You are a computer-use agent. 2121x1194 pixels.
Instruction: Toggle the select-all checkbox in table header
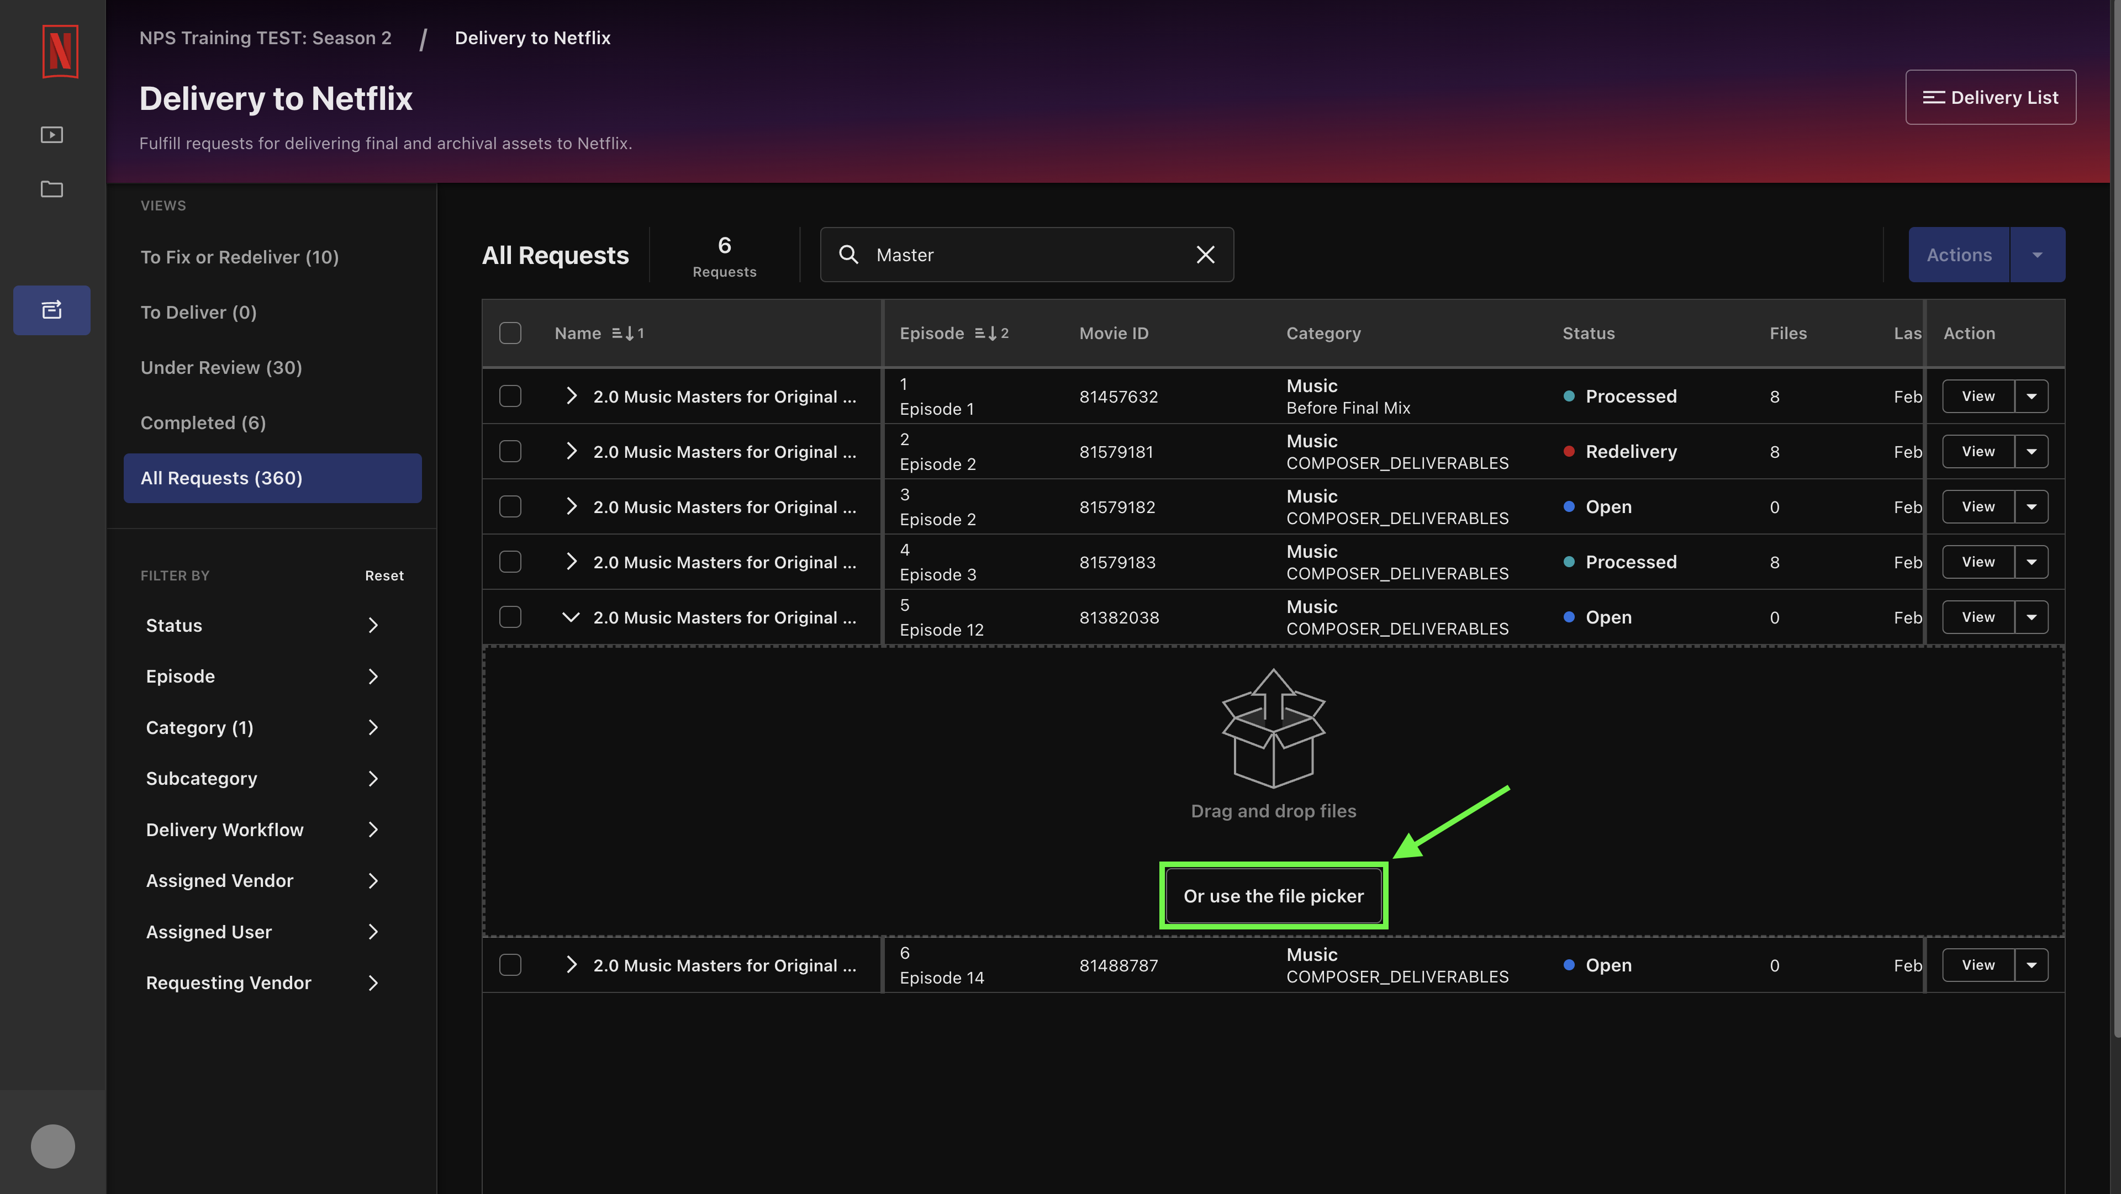pos(511,332)
